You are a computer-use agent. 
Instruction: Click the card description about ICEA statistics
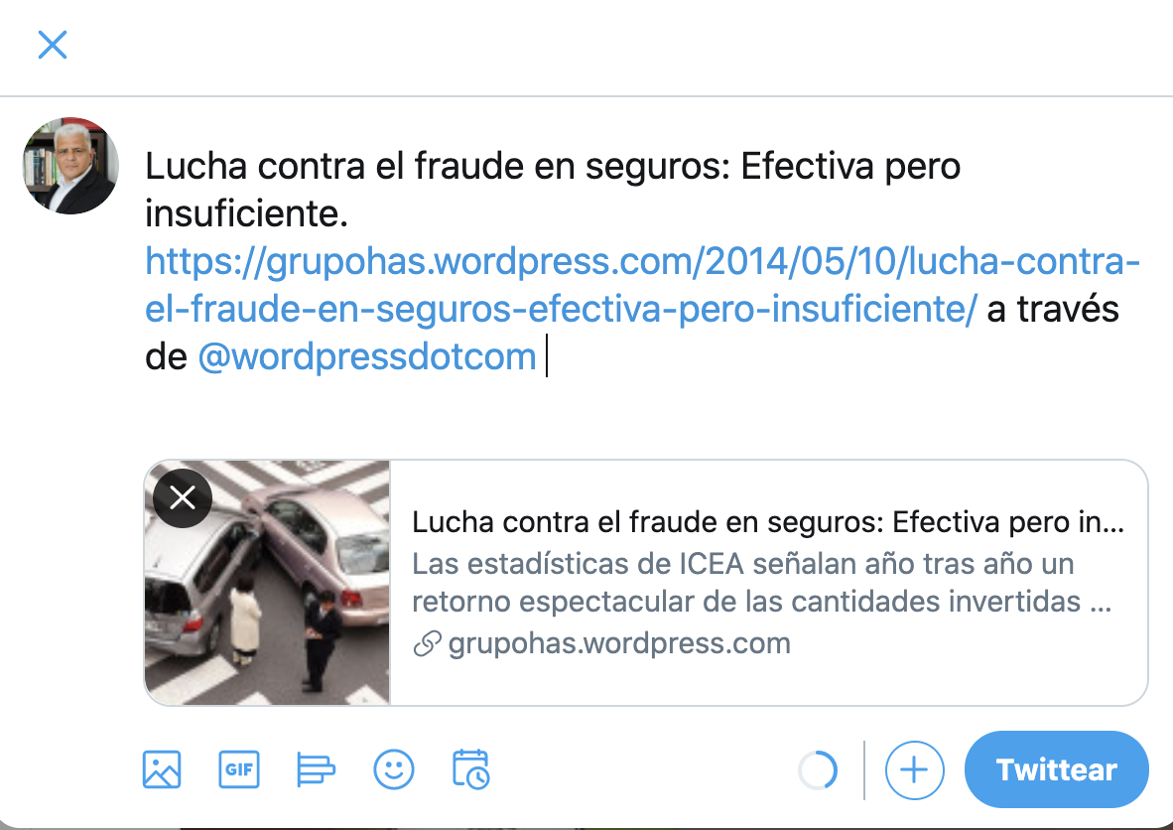pyautogui.click(x=761, y=582)
